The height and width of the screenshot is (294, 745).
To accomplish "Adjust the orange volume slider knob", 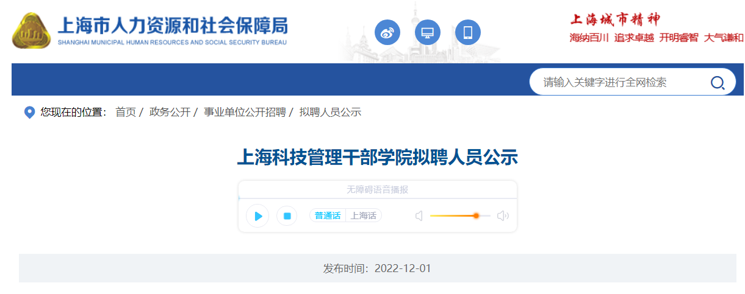I will pos(476,215).
